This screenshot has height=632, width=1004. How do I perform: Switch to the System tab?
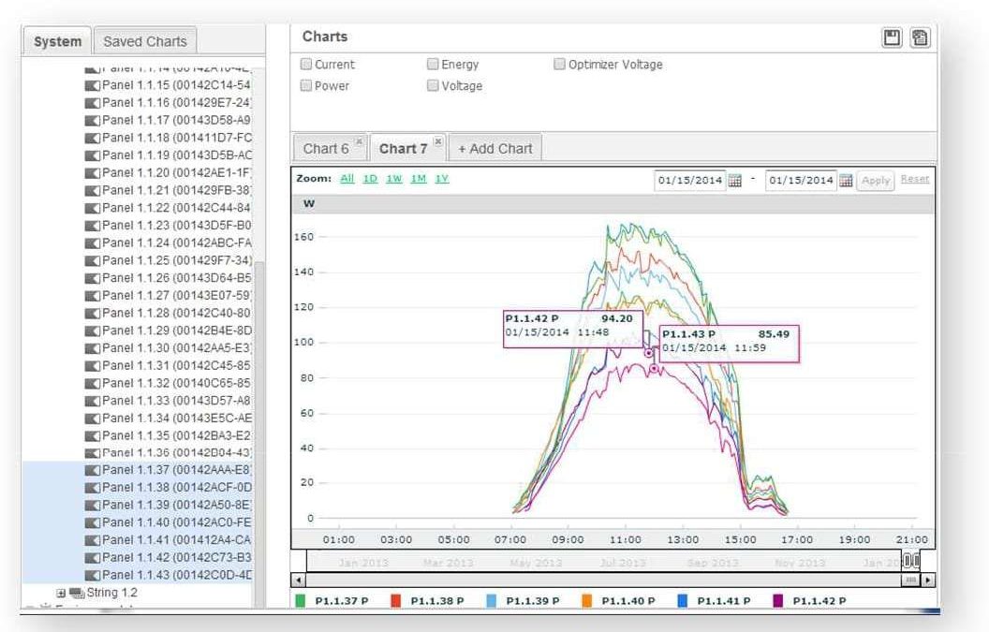point(58,41)
